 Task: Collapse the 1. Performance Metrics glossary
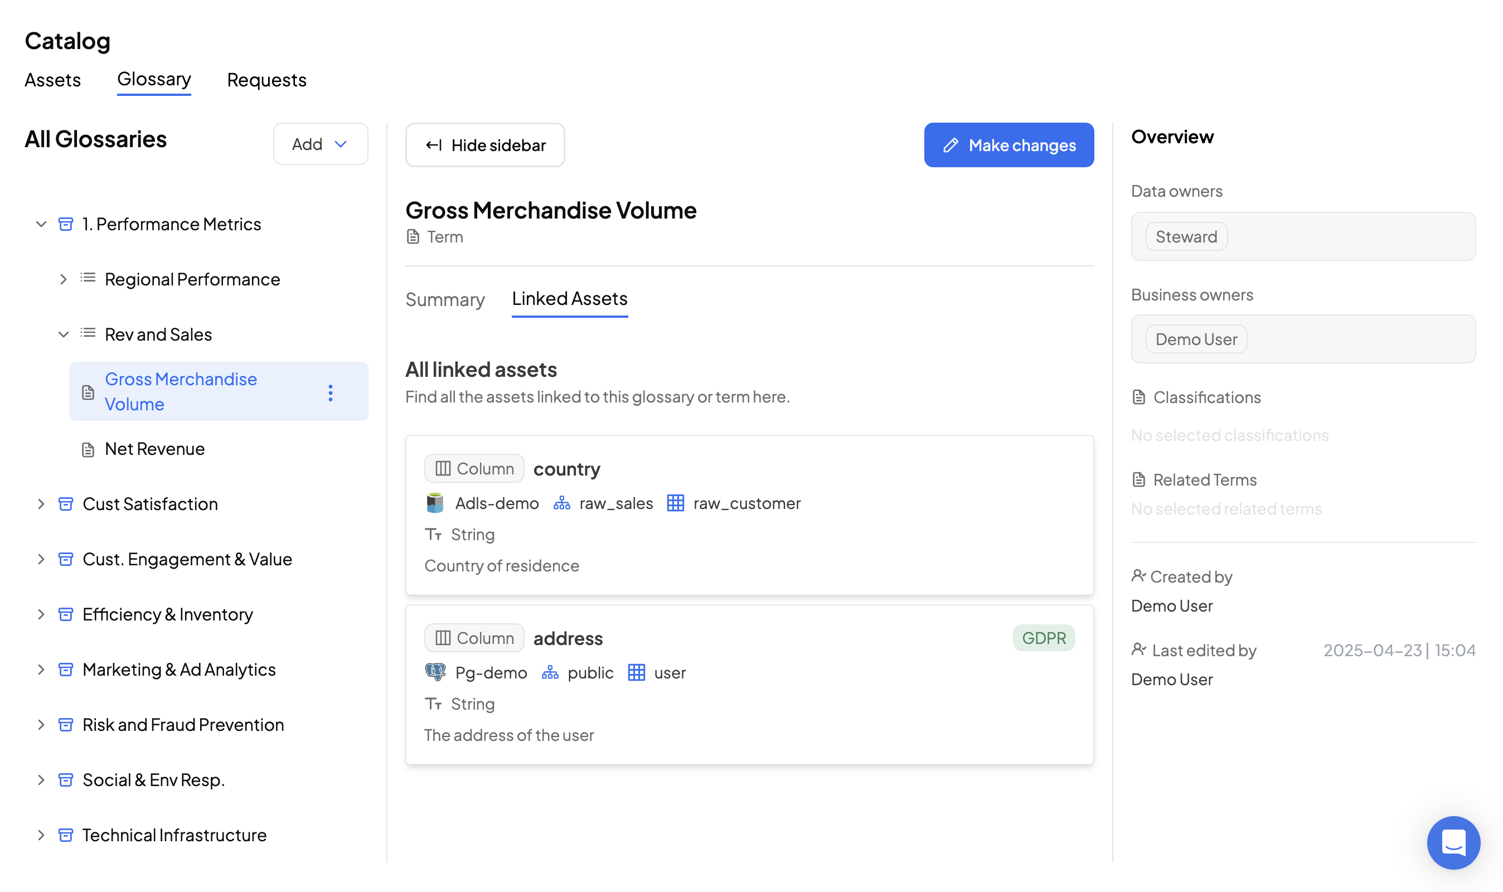click(x=41, y=224)
